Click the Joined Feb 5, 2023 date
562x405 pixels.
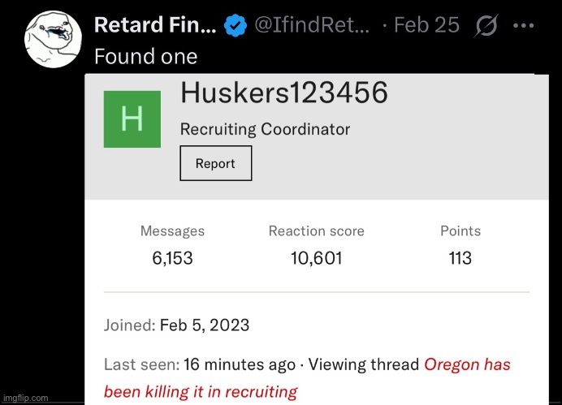click(205, 325)
